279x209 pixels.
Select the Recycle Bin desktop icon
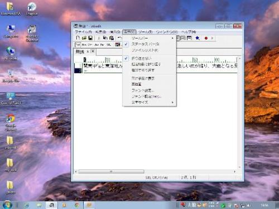(11, 76)
